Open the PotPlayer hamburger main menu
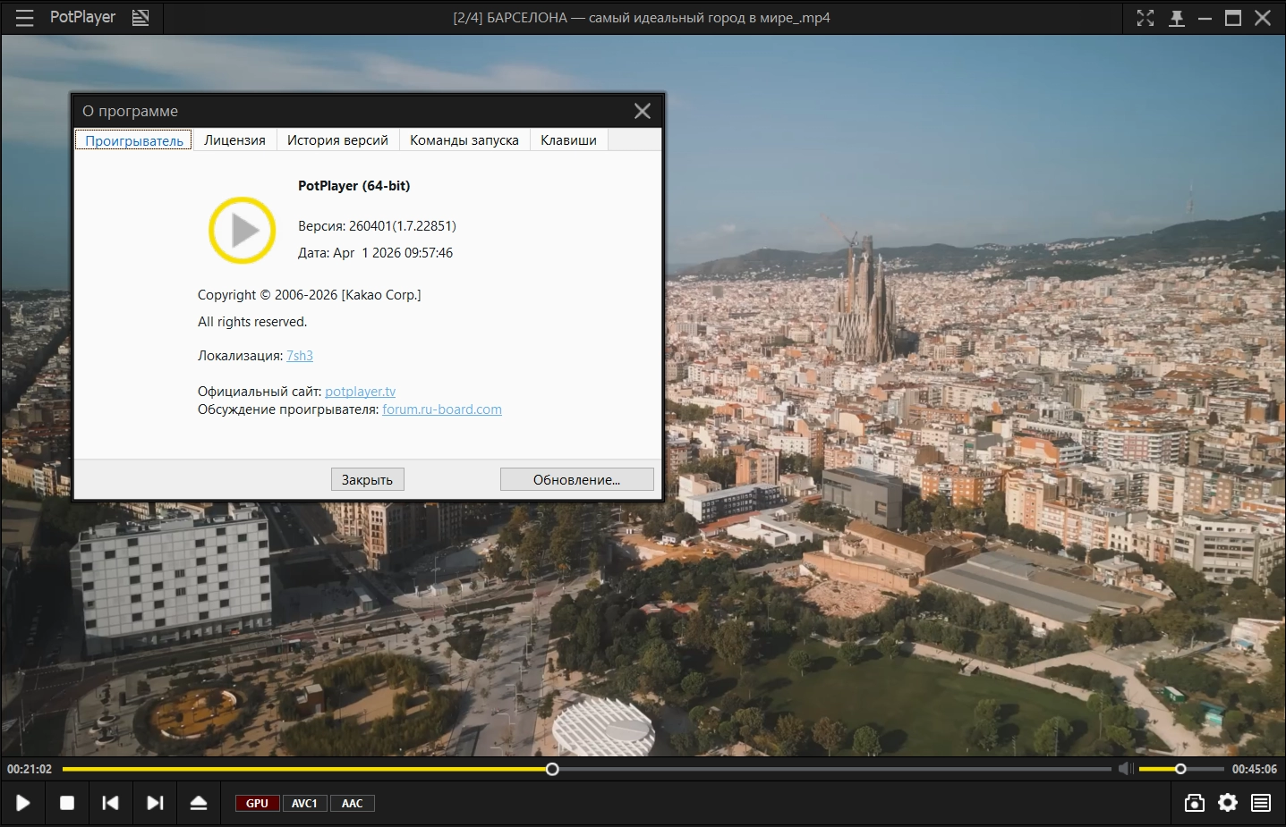 [24, 18]
